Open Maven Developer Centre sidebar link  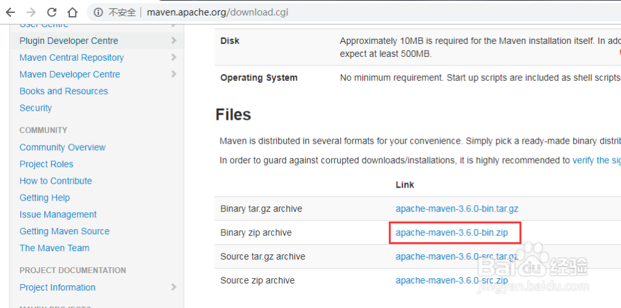pyautogui.click(x=70, y=74)
